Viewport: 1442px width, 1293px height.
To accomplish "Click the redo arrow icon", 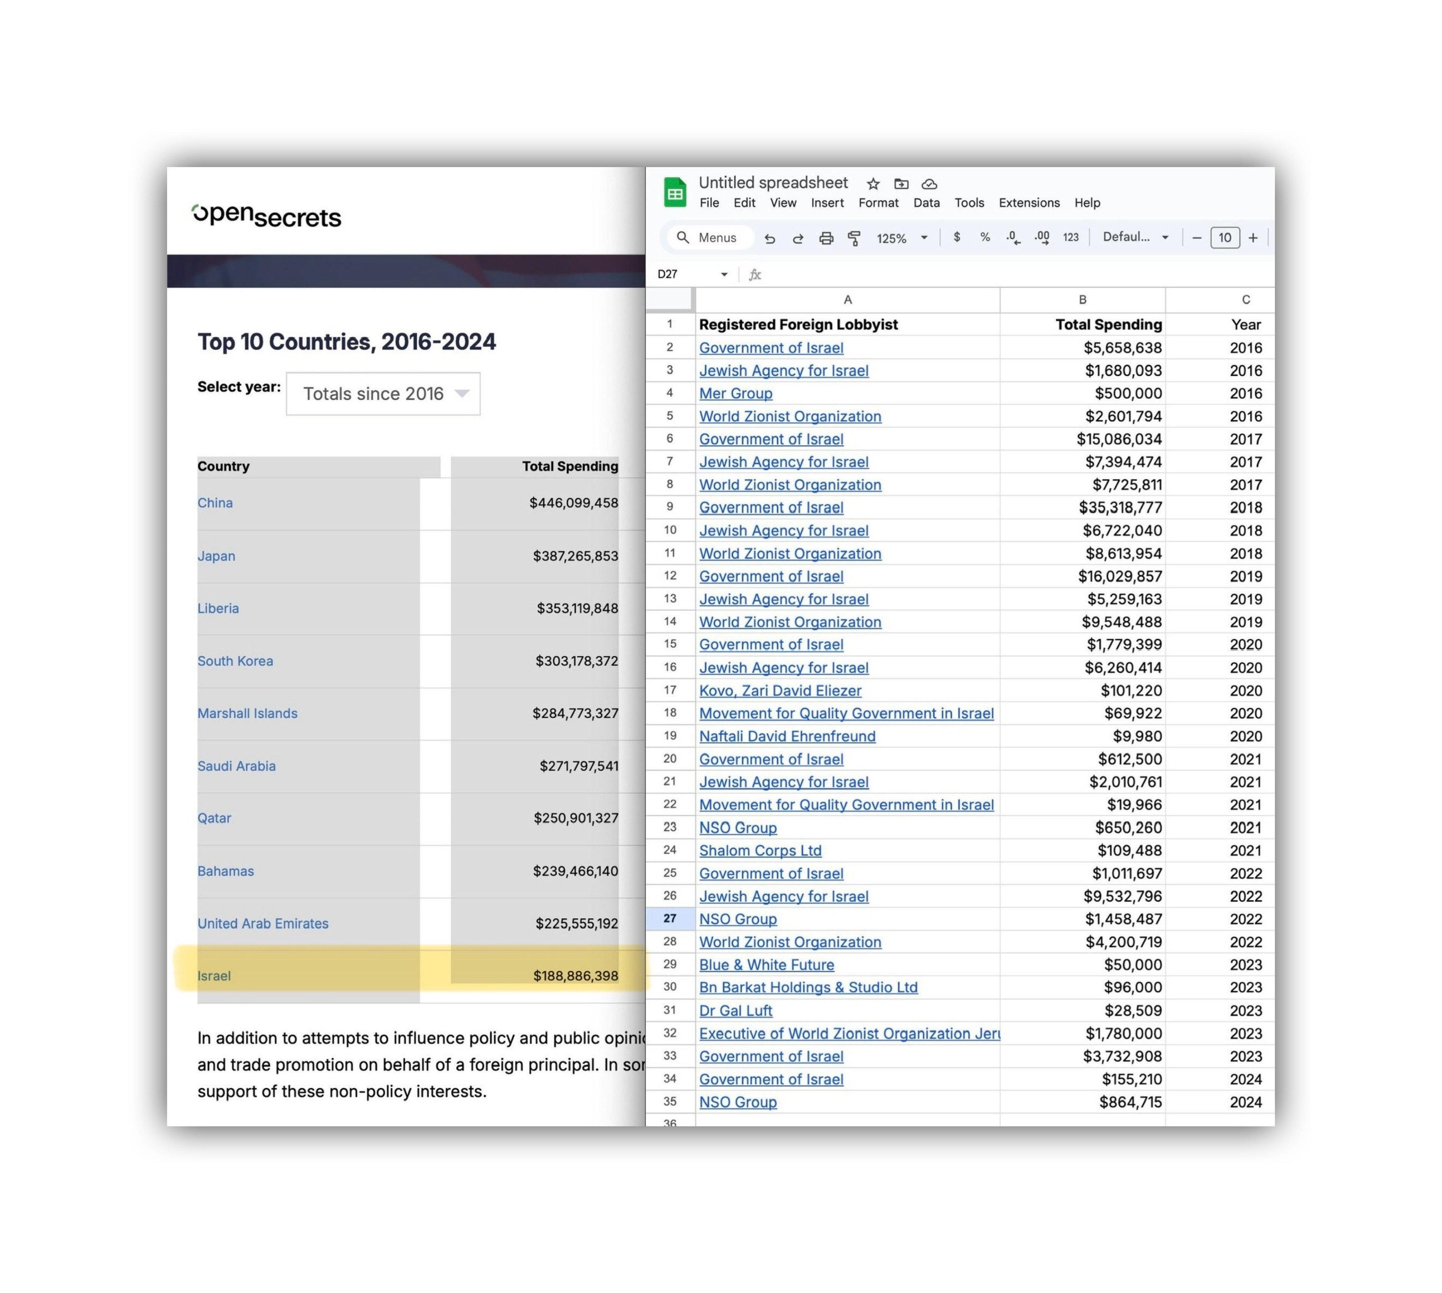I will 798,238.
